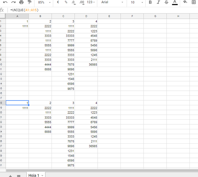Open the 85% zoom dropdown
This screenshot has width=198, height=177.
click(x=44, y=2)
